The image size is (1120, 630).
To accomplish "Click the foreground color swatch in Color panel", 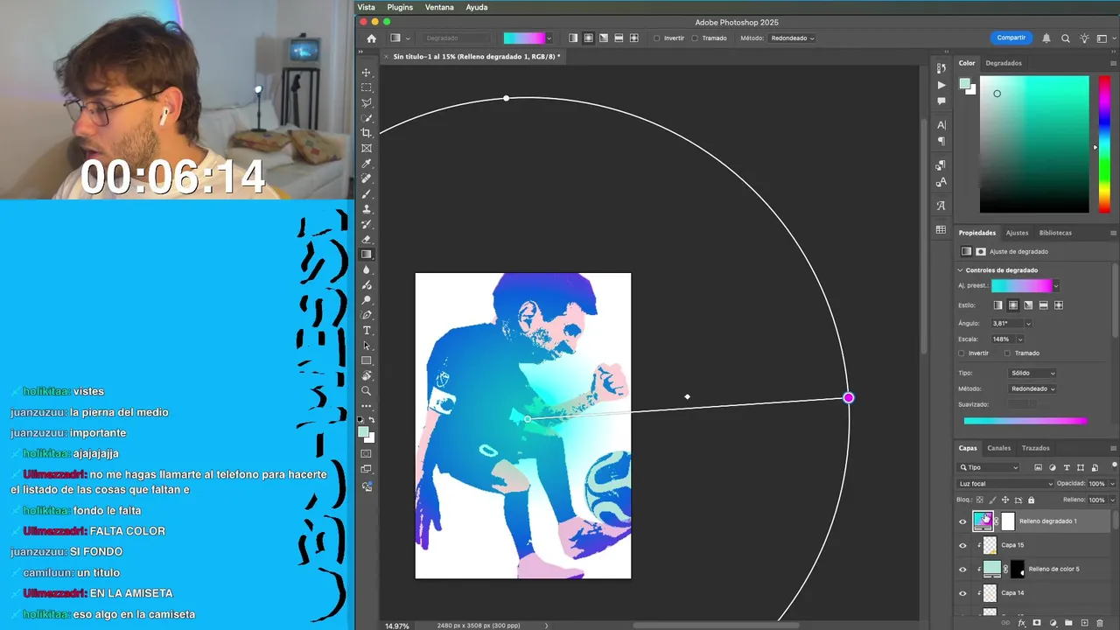I will coord(963,83).
